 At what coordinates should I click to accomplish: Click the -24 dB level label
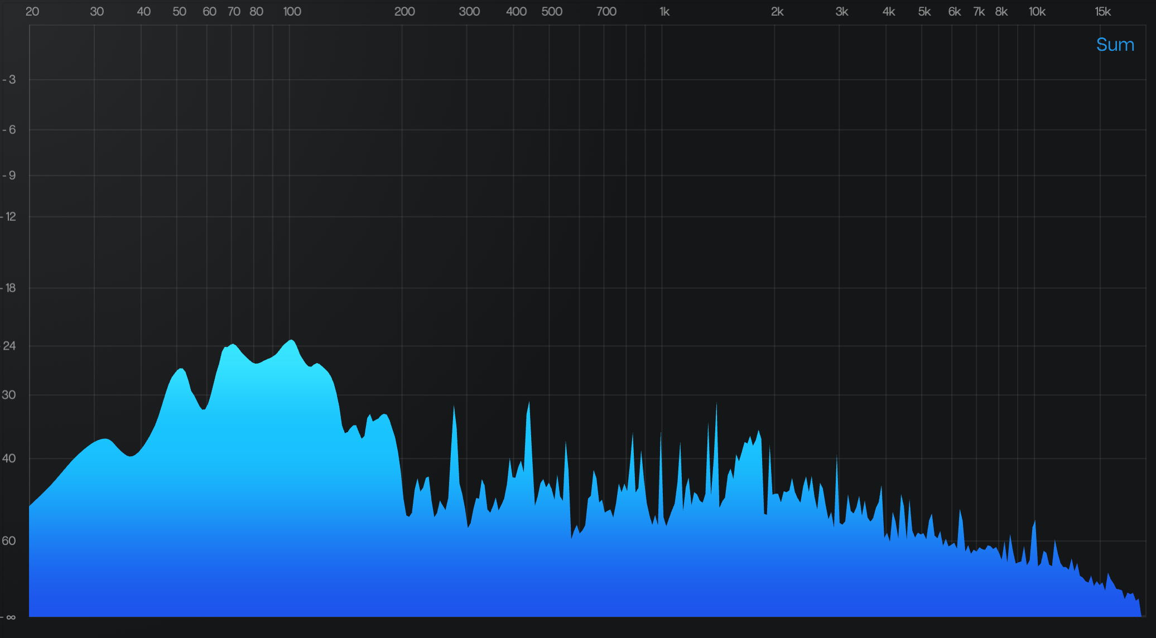[x=9, y=346]
